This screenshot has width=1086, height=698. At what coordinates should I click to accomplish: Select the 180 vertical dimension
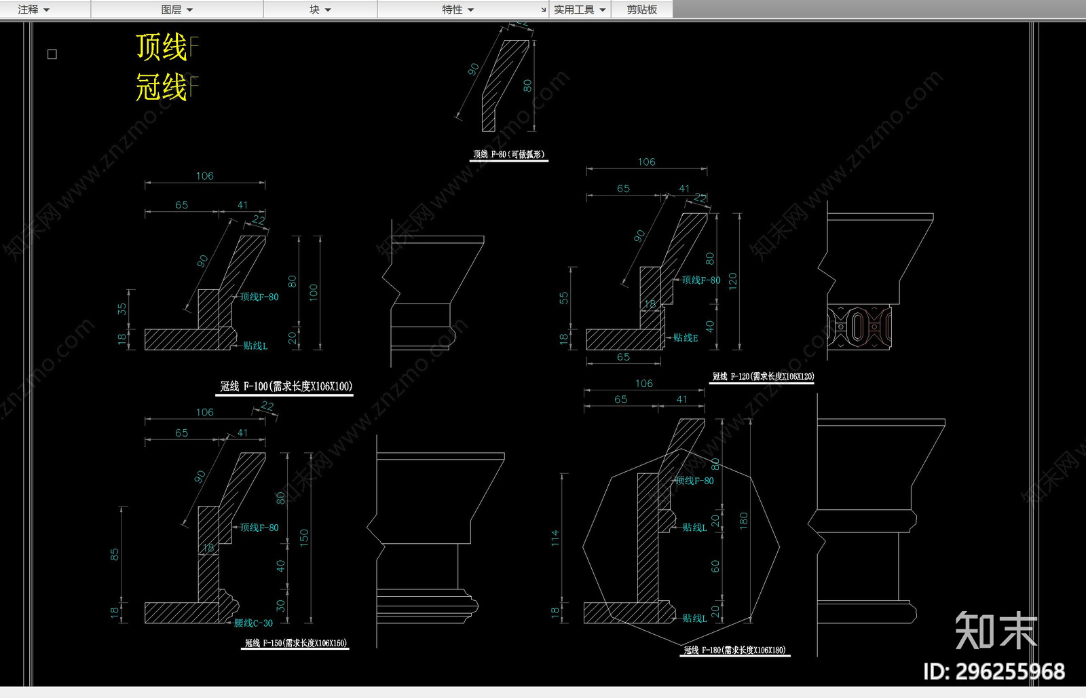point(743,521)
